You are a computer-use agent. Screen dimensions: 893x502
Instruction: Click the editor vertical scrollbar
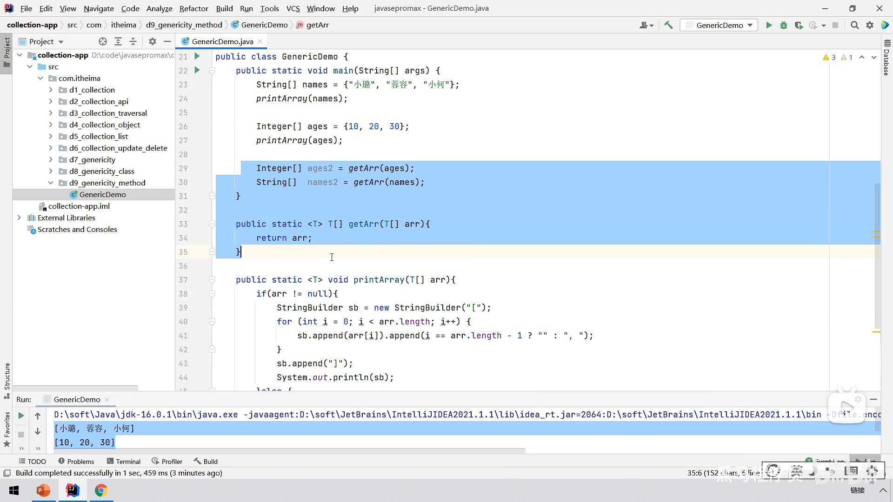click(877, 256)
